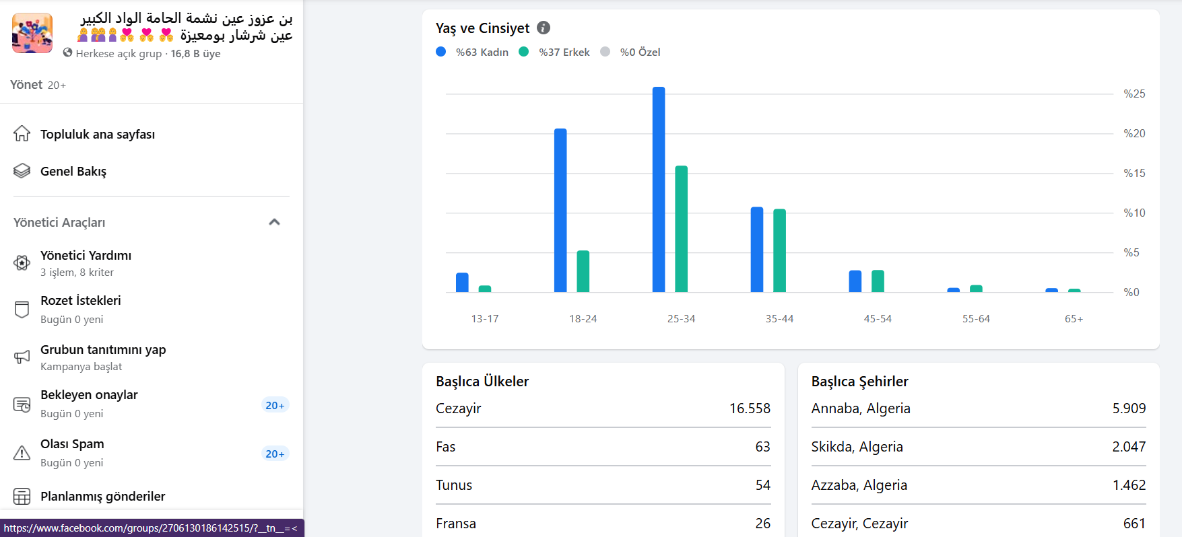Click the 55-64 age axis label
1182x537 pixels.
[x=976, y=319]
